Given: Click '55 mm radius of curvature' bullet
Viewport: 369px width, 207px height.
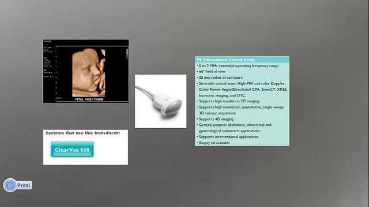Looking at the screenshot, I should click(x=221, y=78).
